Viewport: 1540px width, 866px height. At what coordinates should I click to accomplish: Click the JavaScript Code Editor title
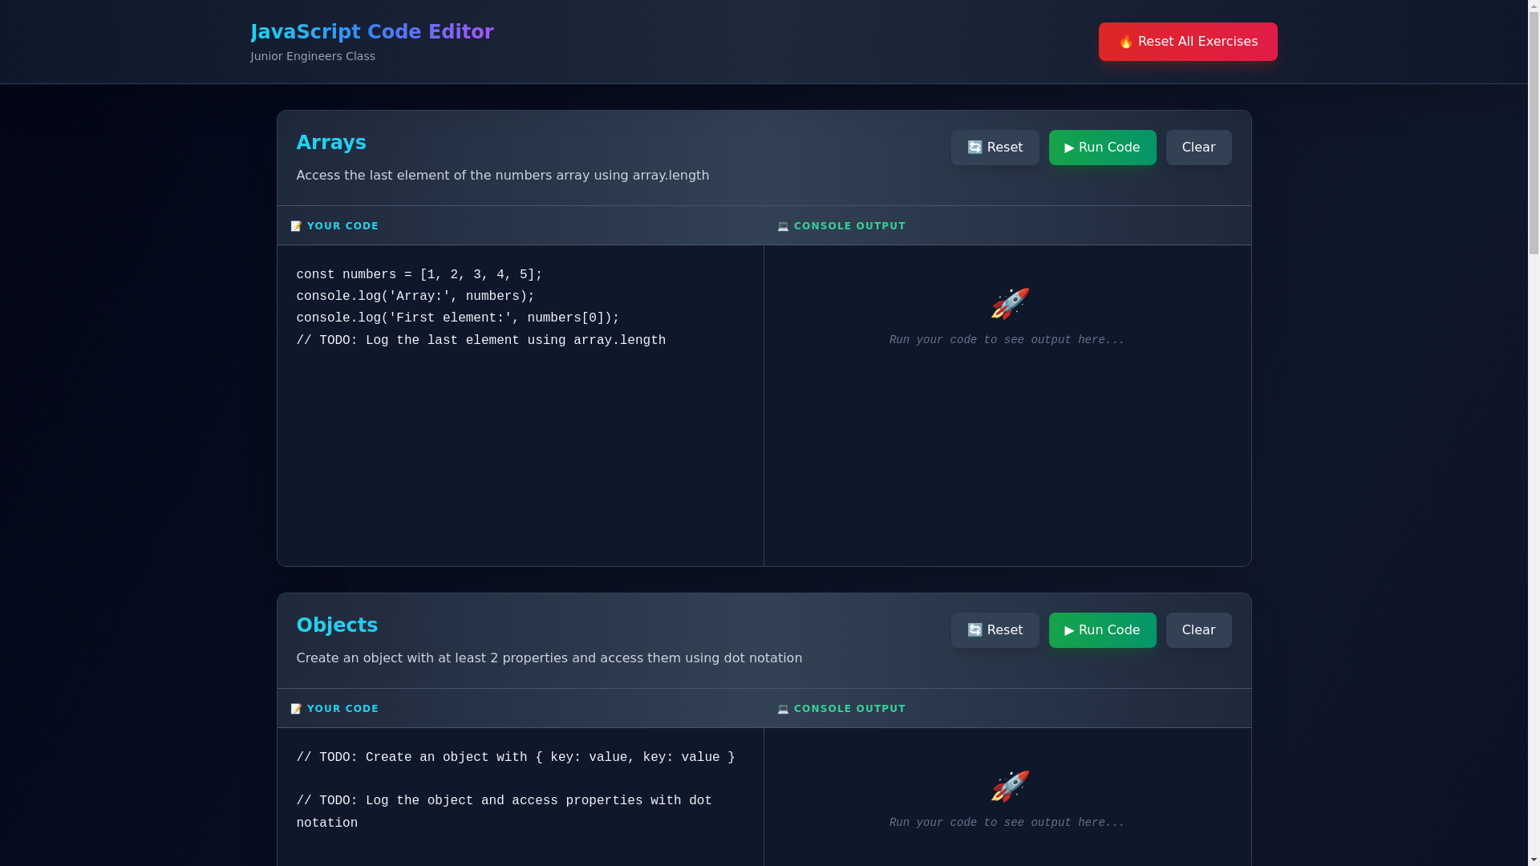point(372,32)
